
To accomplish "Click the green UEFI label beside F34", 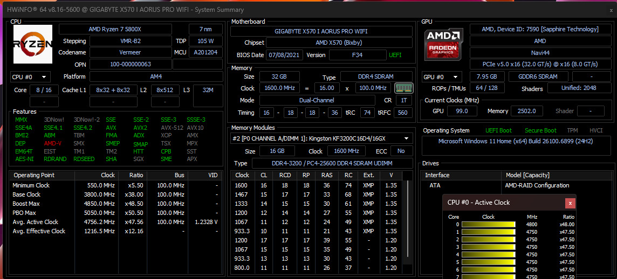I will (x=395, y=55).
